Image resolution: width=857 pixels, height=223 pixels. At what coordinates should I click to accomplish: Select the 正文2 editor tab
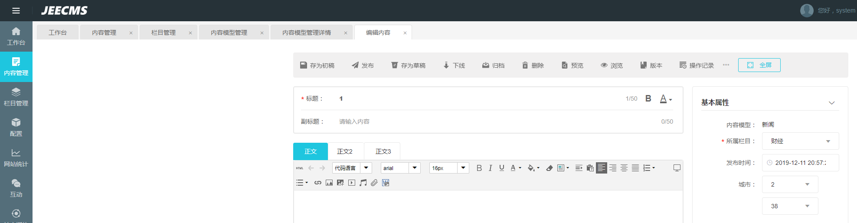tap(345, 151)
